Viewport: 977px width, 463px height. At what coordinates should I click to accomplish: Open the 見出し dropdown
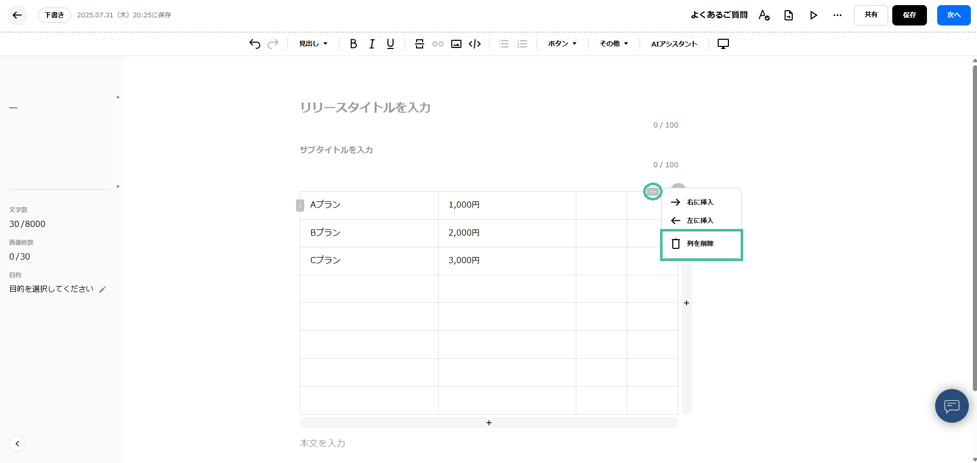(x=313, y=44)
